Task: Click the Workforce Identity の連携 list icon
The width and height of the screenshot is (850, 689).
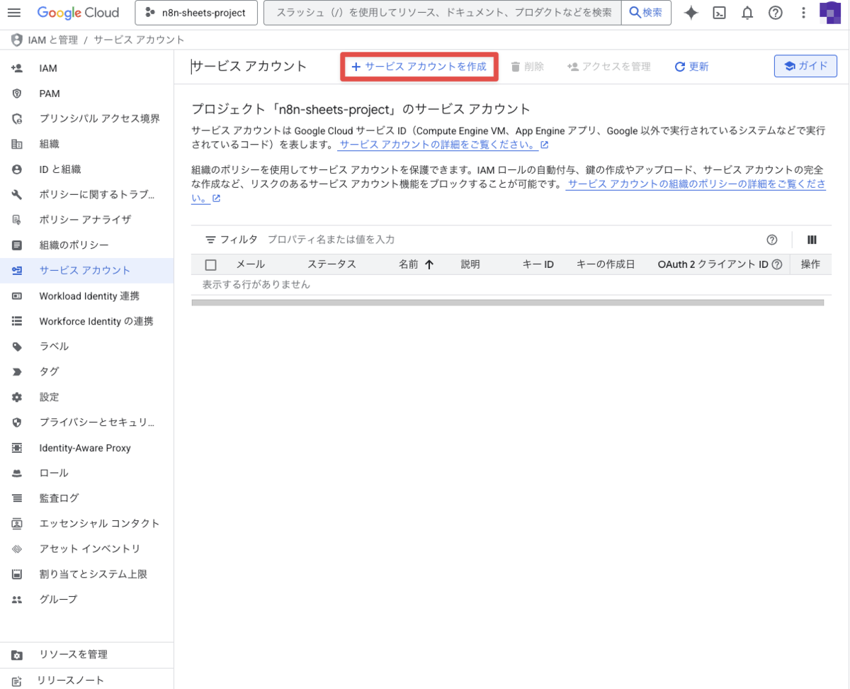Action: (17, 321)
